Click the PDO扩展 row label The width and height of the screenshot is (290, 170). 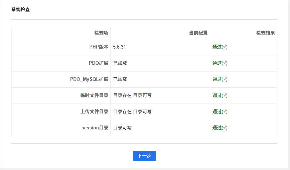click(99, 63)
